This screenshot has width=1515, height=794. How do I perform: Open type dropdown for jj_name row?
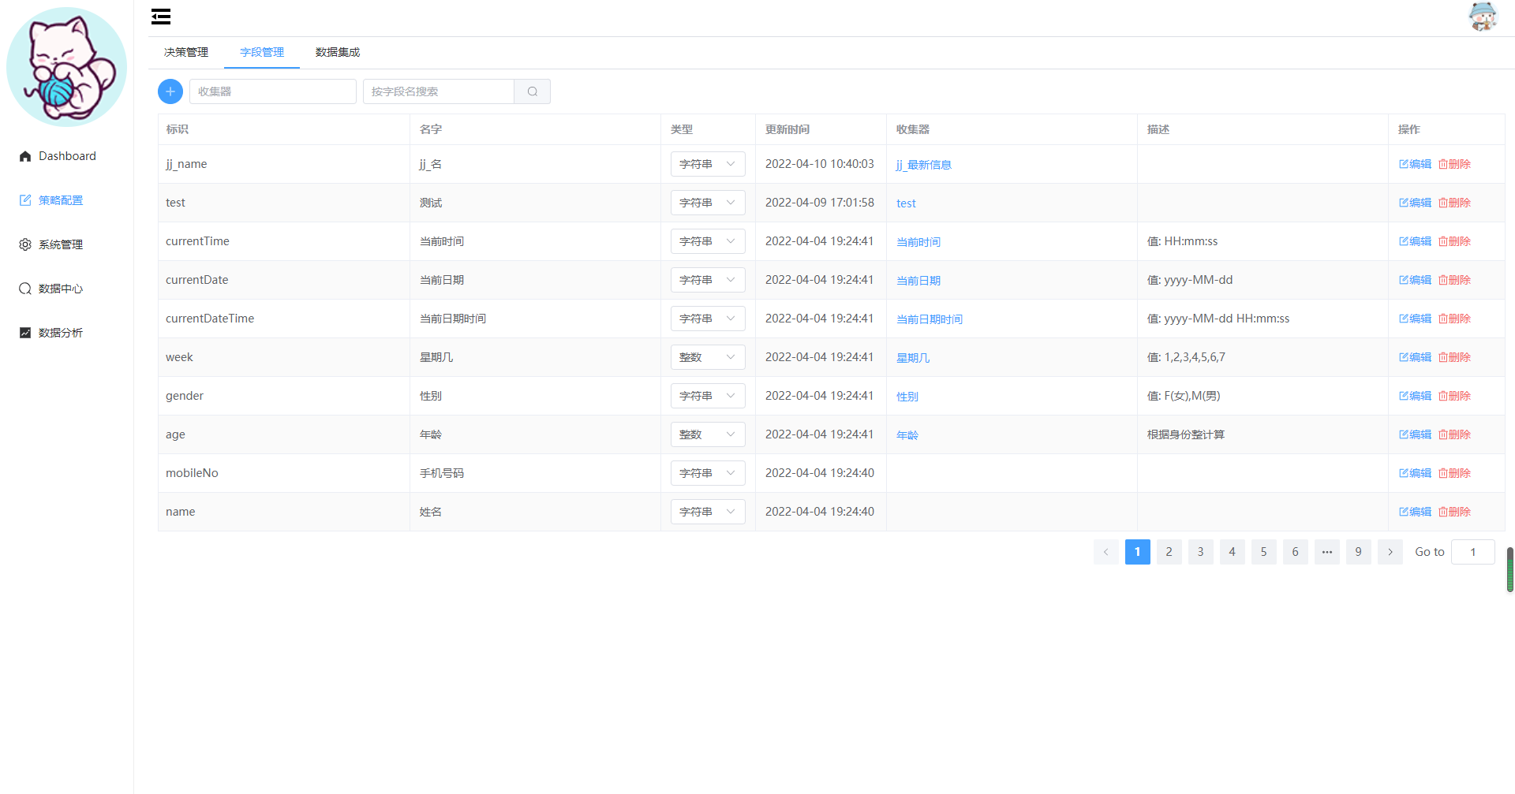(708, 164)
